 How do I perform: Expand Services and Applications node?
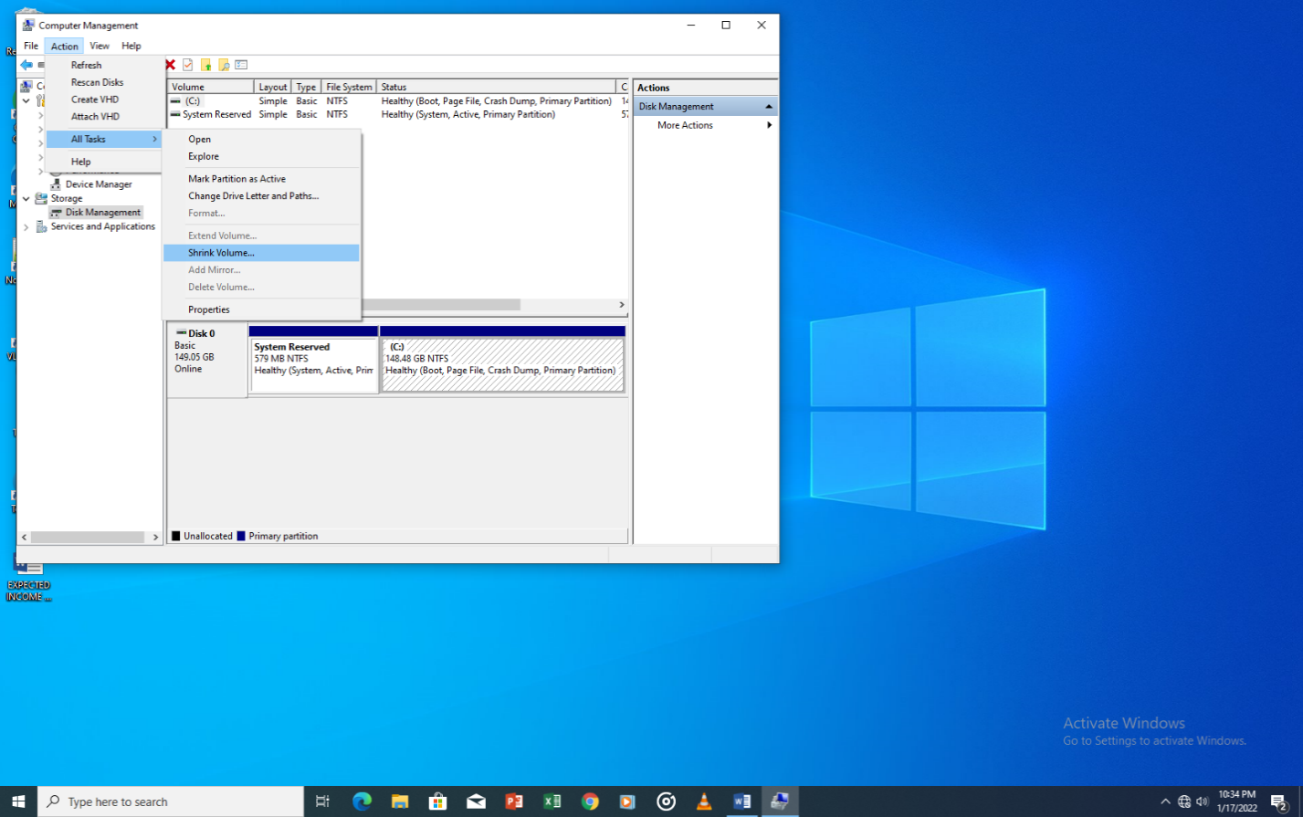coord(26,226)
